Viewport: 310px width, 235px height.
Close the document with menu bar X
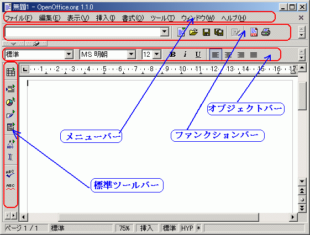(x=301, y=18)
